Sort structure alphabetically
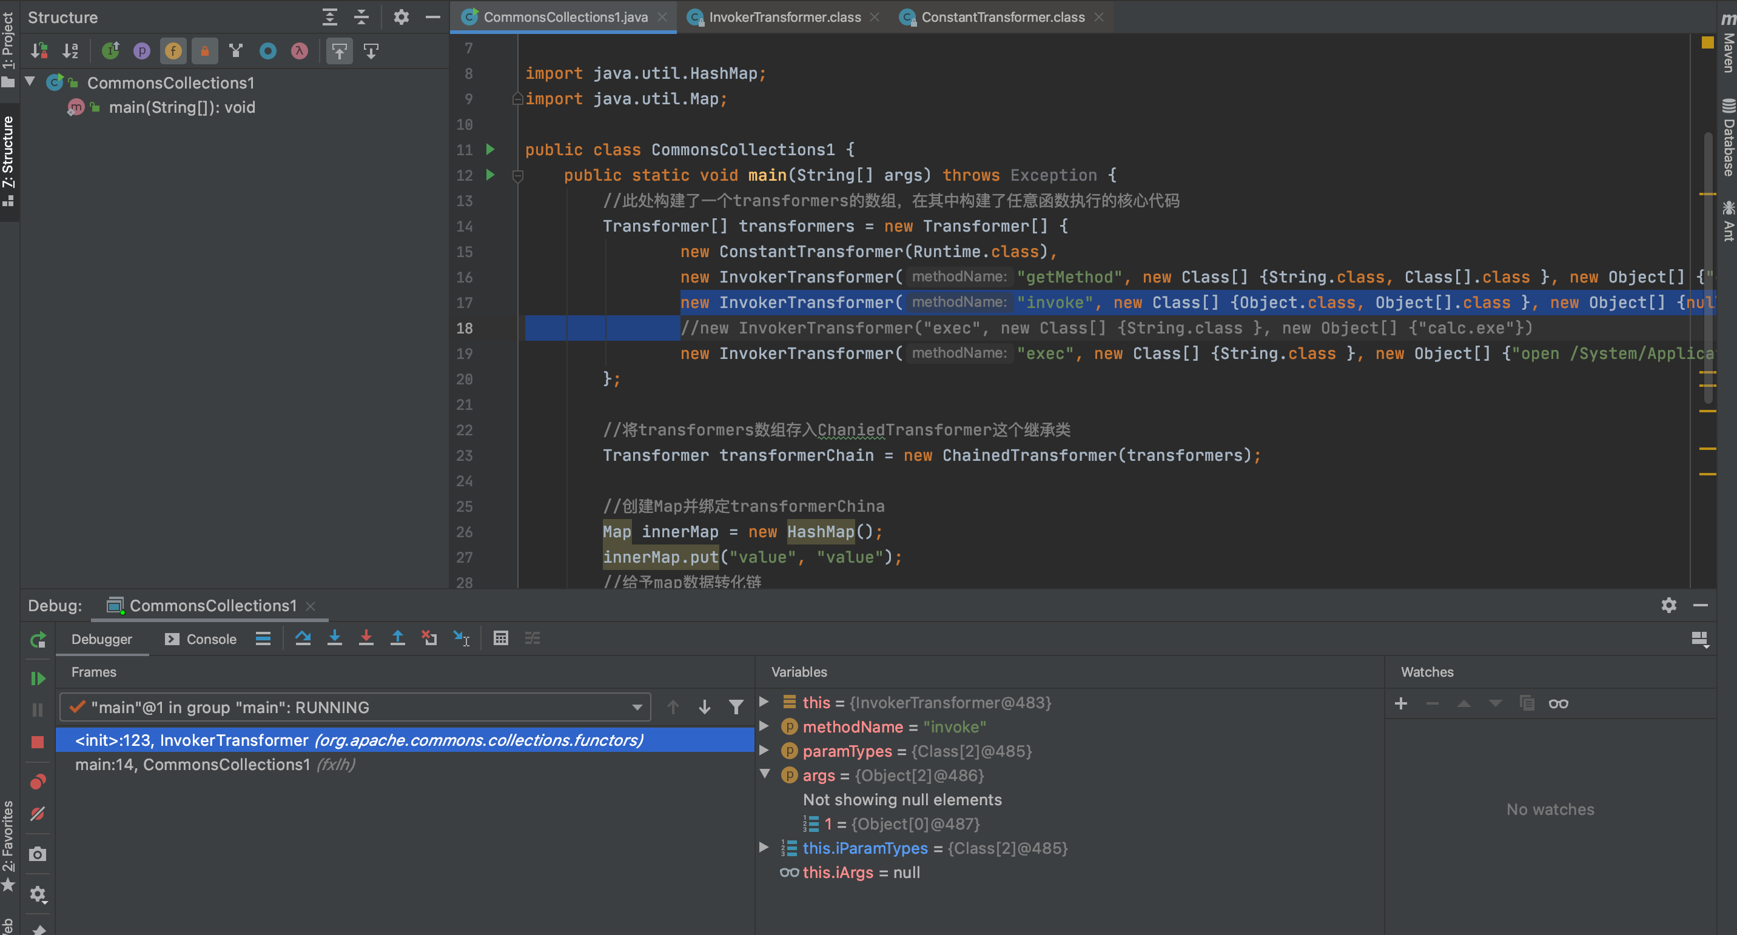 (71, 50)
